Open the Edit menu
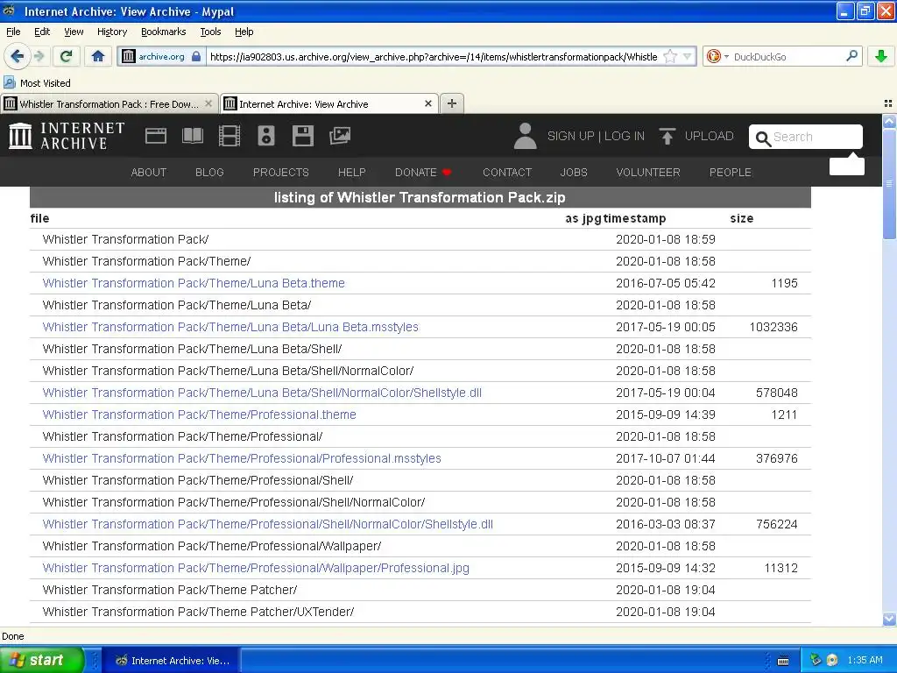The height and width of the screenshot is (673, 897). (42, 32)
